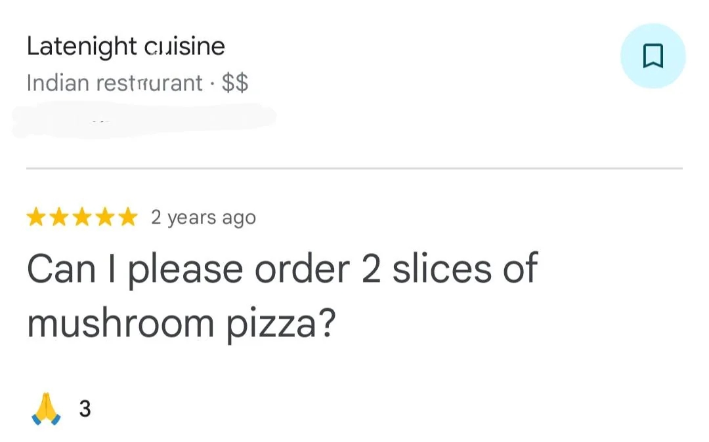Click the second star in the rating
Screen dimensions: 709x442
coord(58,216)
